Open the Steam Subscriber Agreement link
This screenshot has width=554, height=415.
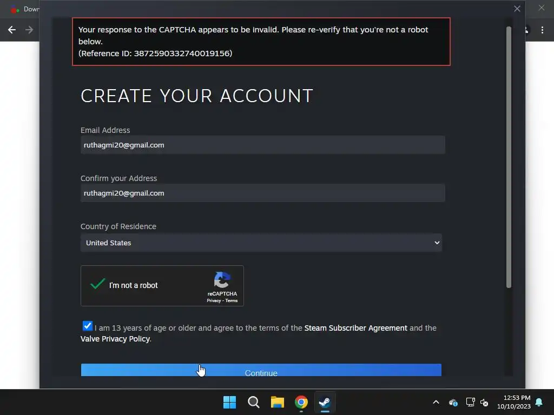355,328
